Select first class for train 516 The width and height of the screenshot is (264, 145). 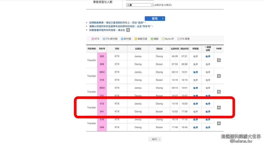point(195,119)
